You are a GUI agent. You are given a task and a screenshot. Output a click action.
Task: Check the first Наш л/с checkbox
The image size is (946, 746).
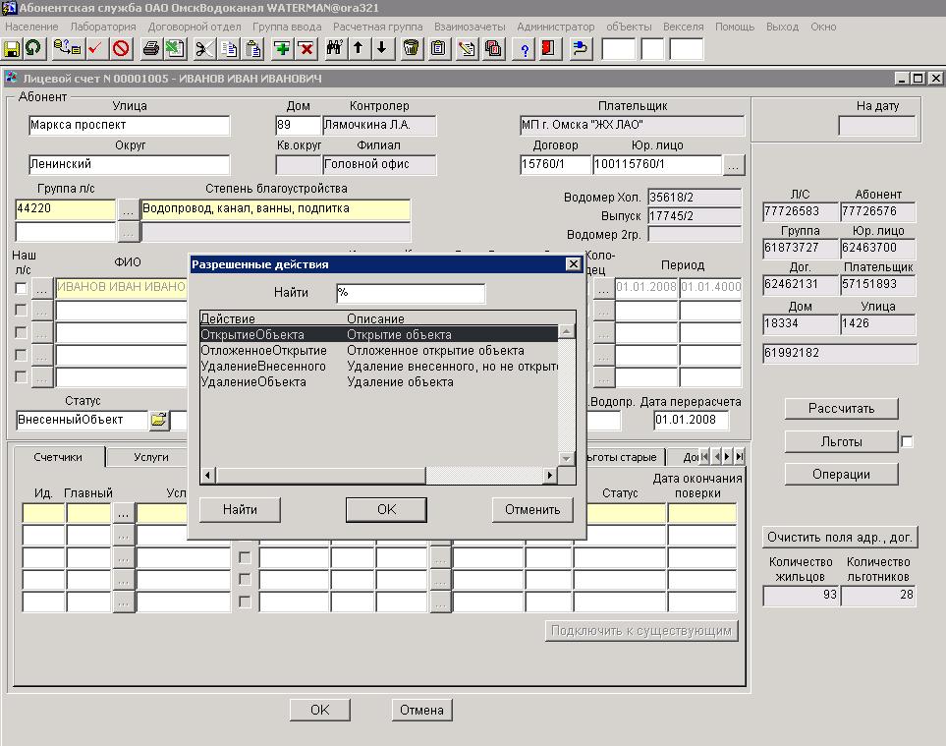[x=22, y=288]
